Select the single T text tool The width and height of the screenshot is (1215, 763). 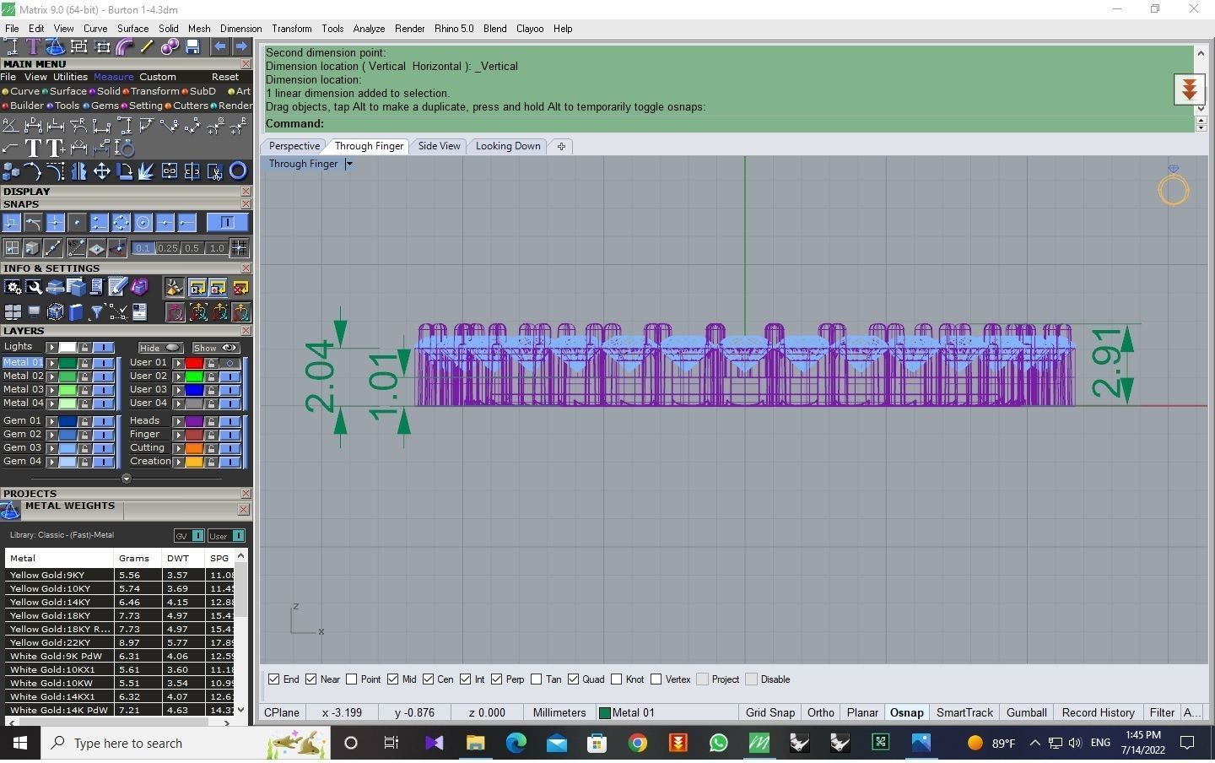coord(34,149)
